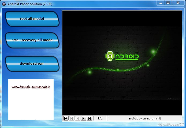Screen dimensions: 186x128
Task: Maximize the Android Phone Solution window
Action: click(168, 3)
